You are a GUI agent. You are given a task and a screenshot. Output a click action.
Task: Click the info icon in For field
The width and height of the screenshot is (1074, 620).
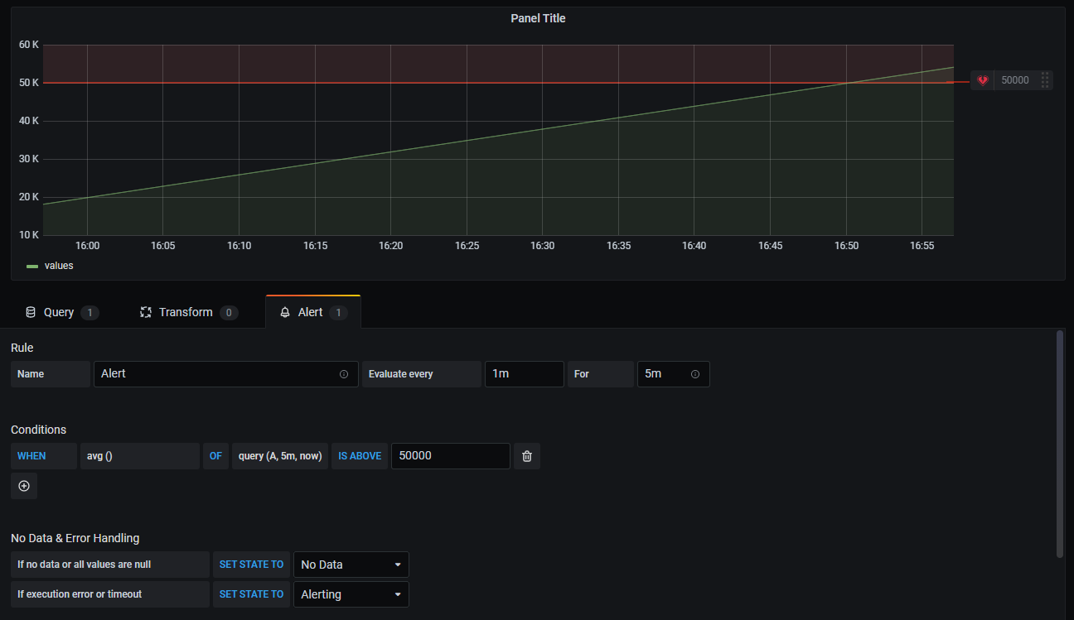695,374
